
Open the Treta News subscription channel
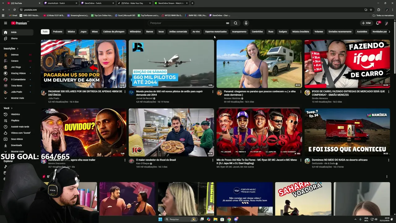click(18, 85)
